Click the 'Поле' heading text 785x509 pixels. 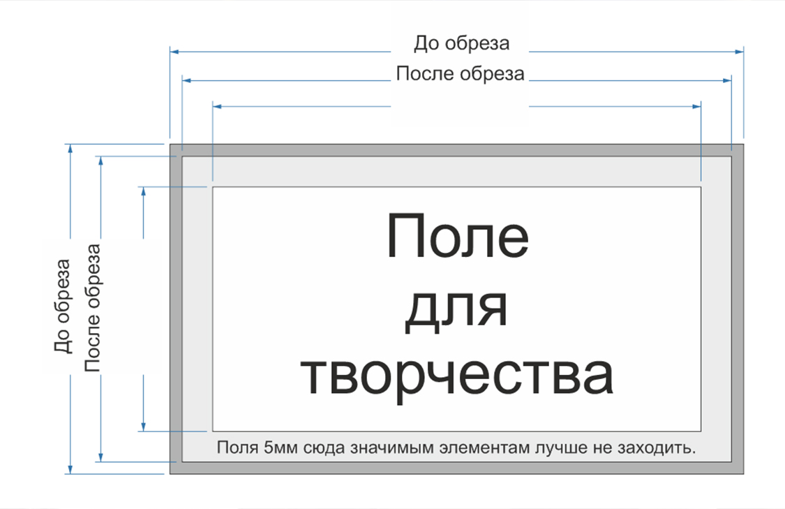pos(458,237)
